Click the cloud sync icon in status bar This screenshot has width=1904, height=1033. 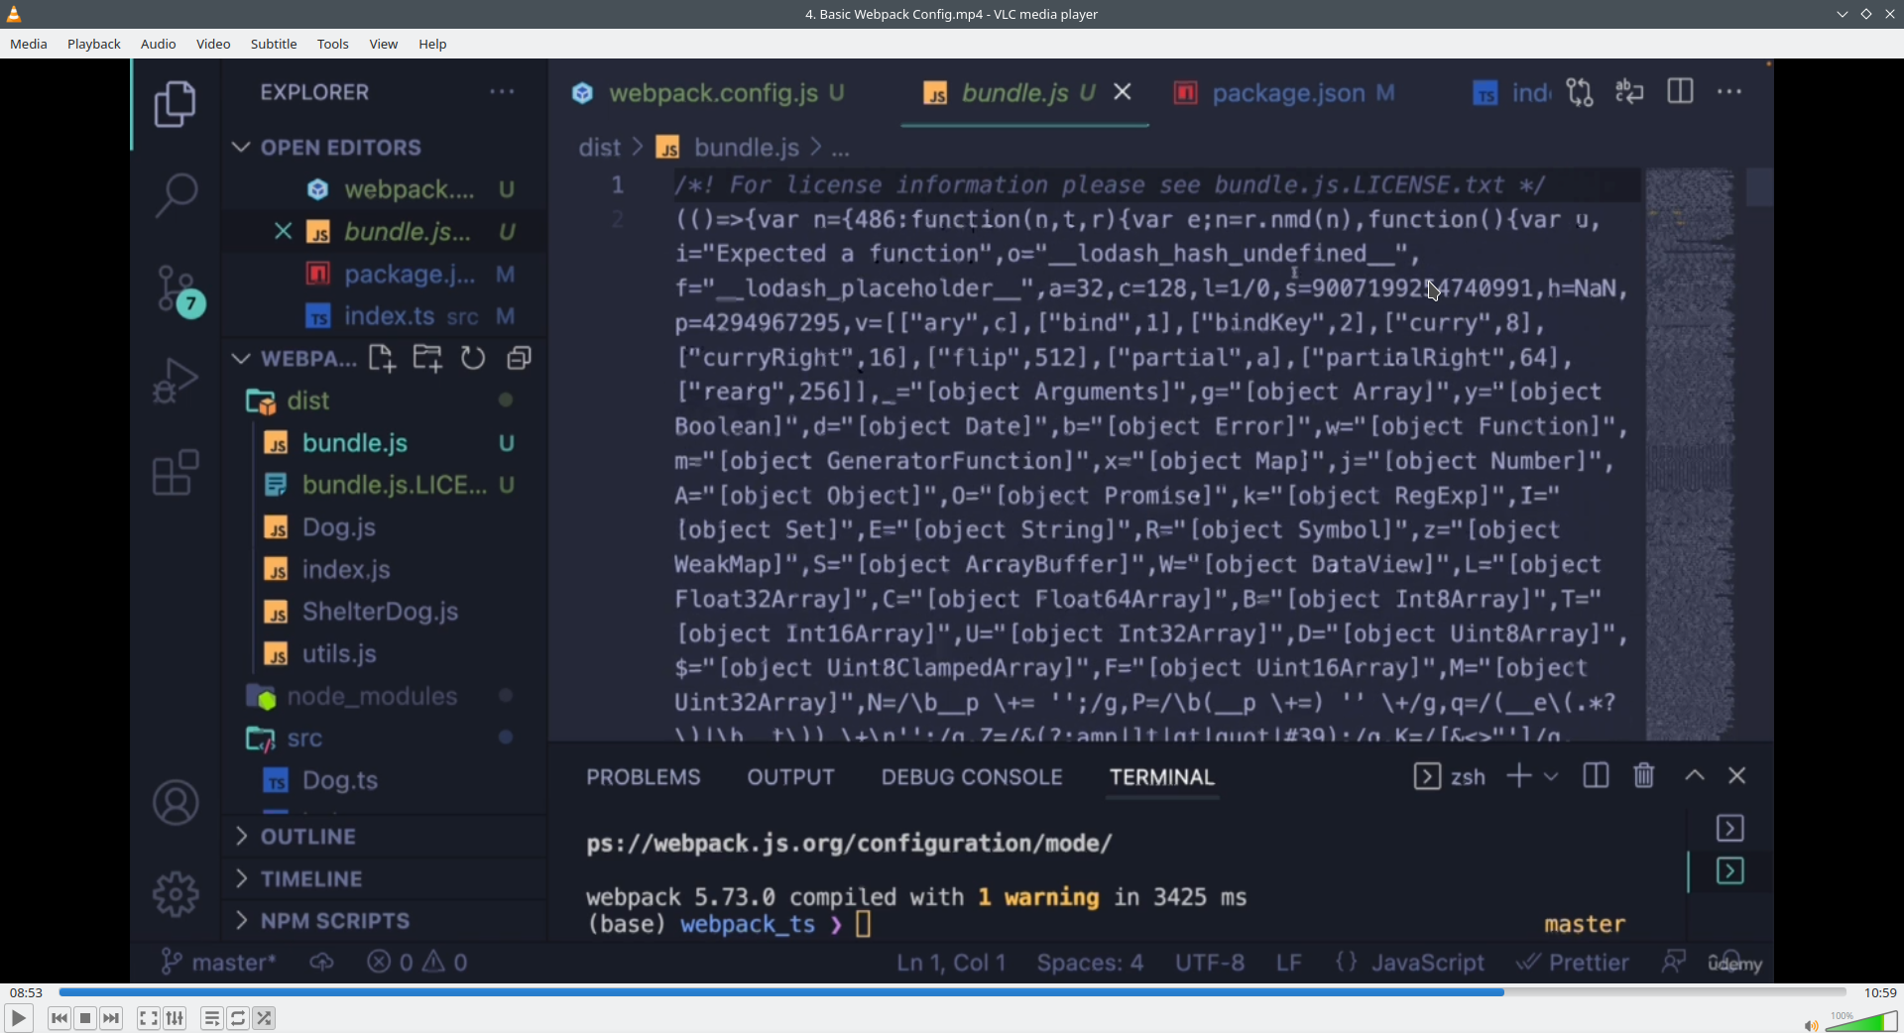321,963
